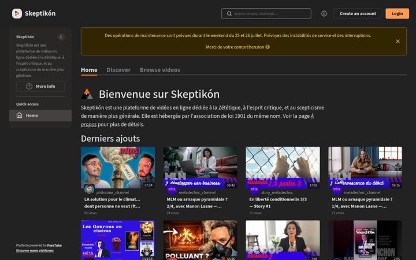The width and height of the screenshot is (416, 260).
Task: Open title MLM ou arnaque pyramidale 1/4
Action: (x=362, y=203)
